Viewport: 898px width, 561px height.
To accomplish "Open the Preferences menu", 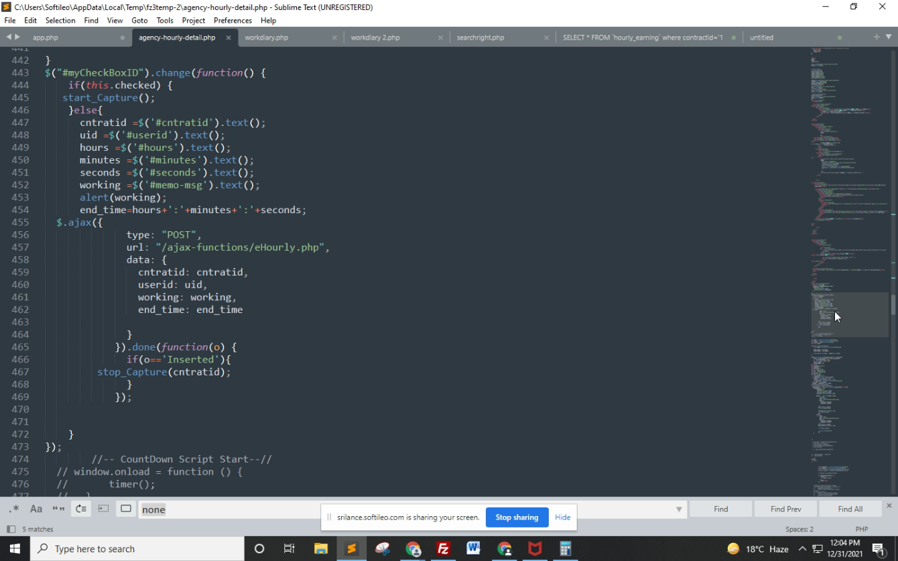I will [233, 20].
